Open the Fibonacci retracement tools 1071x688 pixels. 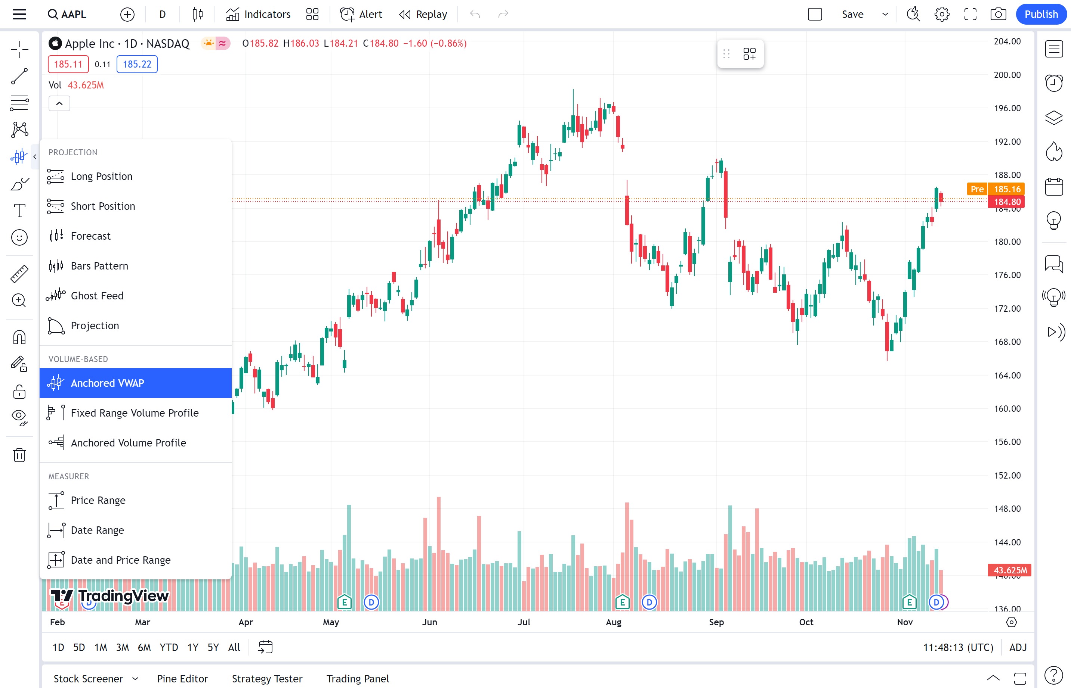[x=19, y=103]
